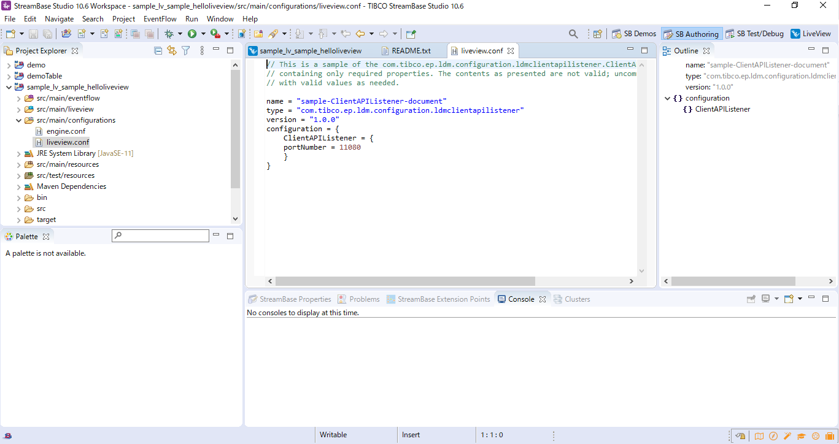Click Collapse All in Project Explorer
Screen dimensions: 839x444
(x=158, y=51)
